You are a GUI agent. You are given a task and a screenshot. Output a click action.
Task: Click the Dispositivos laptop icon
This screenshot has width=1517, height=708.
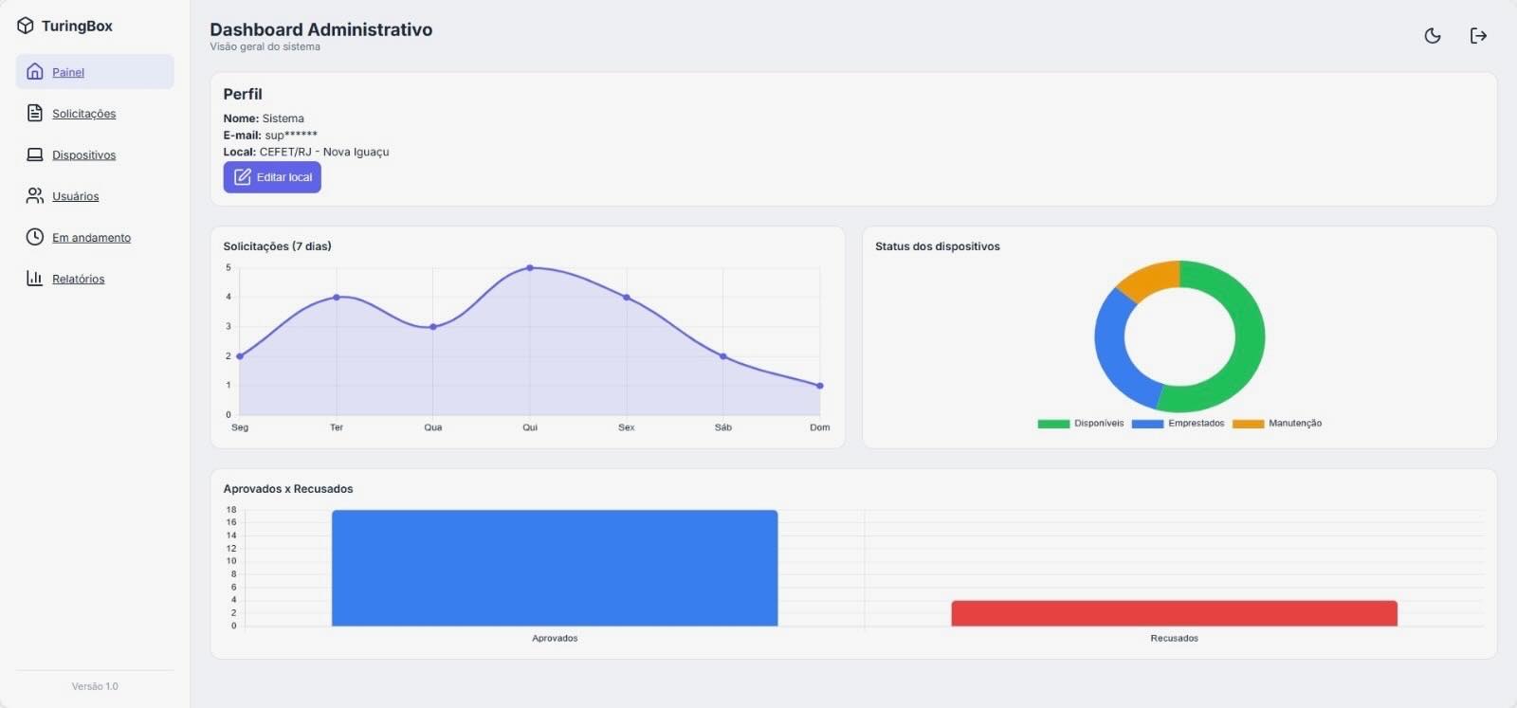pos(35,154)
